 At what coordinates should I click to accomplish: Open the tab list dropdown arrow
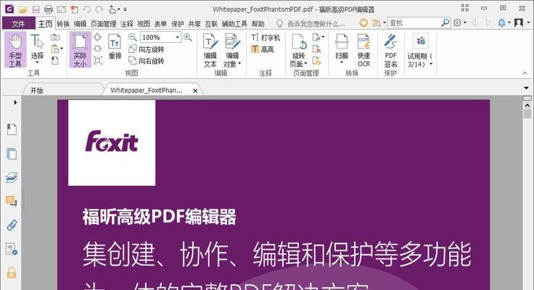pyautogui.click(x=526, y=88)
